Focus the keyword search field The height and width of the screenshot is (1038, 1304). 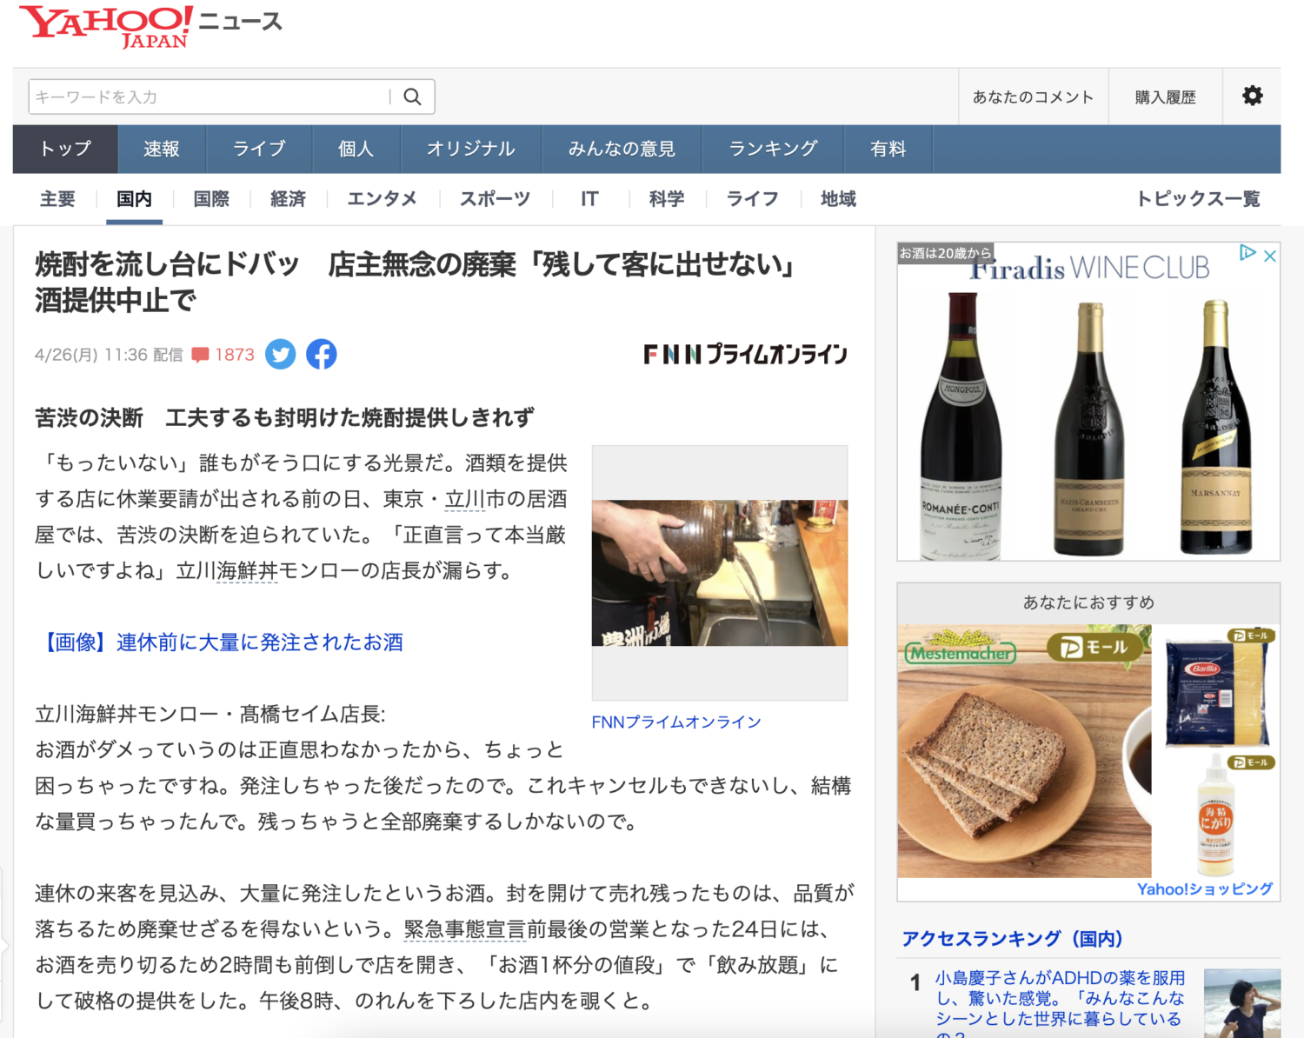tap(209, 96)
